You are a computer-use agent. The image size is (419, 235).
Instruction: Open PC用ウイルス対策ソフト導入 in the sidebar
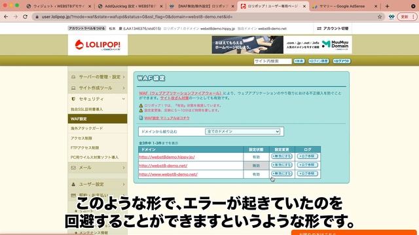point(94,157)
